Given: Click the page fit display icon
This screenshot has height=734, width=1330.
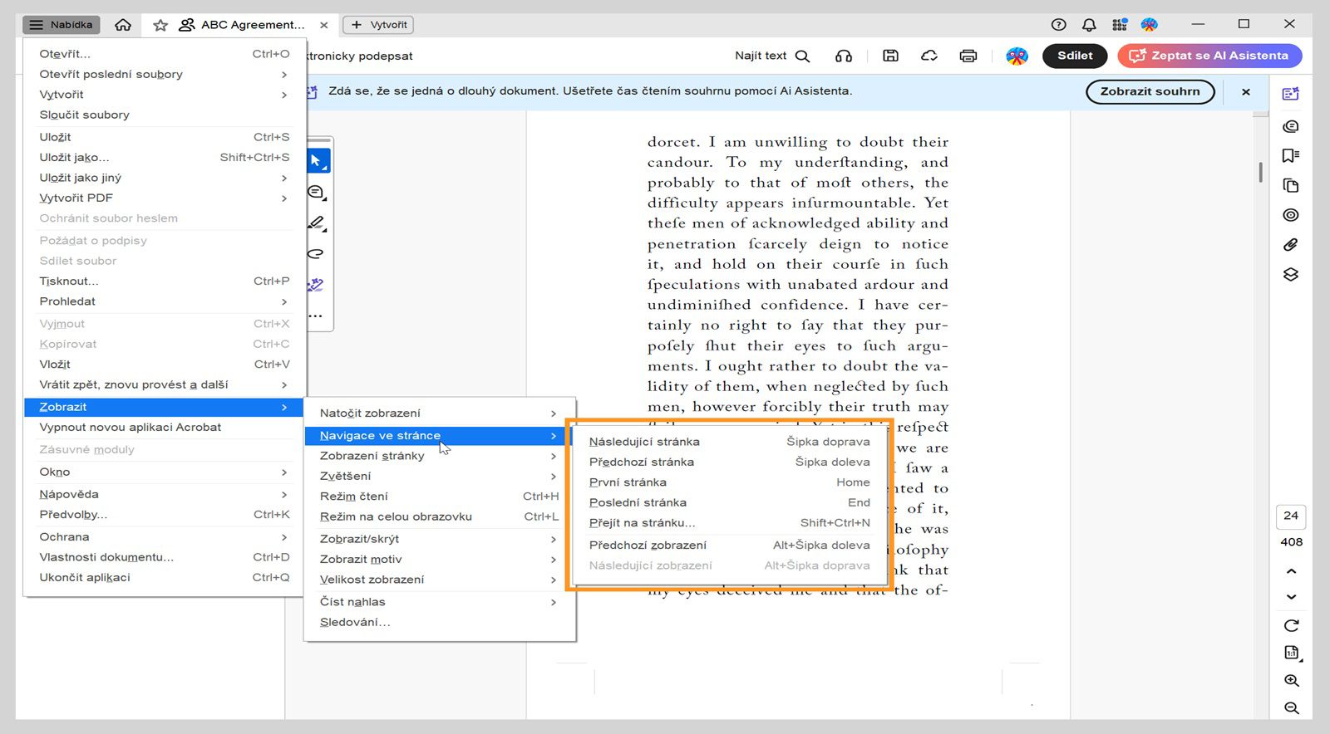Looking at the screenshot, I should 1291,653.
